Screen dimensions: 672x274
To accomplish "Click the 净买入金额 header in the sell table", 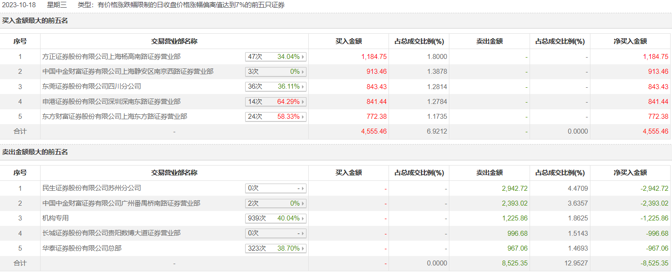I will (x=630, y=173).
